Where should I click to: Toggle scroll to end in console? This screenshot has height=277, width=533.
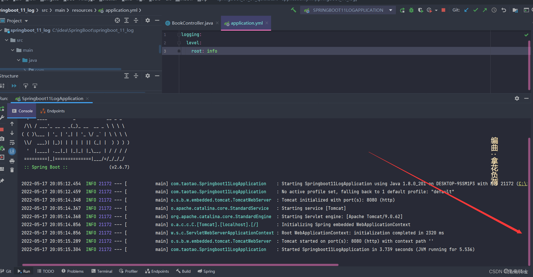pyautogui.click(x=12, y=151)
